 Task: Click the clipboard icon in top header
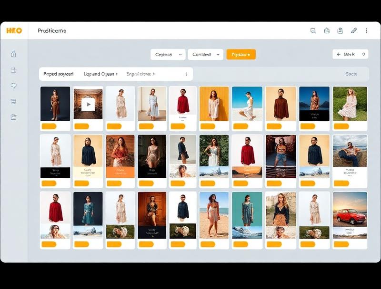tap(340, 30)
